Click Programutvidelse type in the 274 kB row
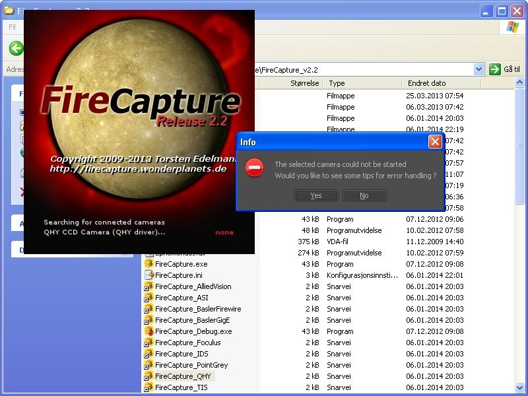 [354, 253]
